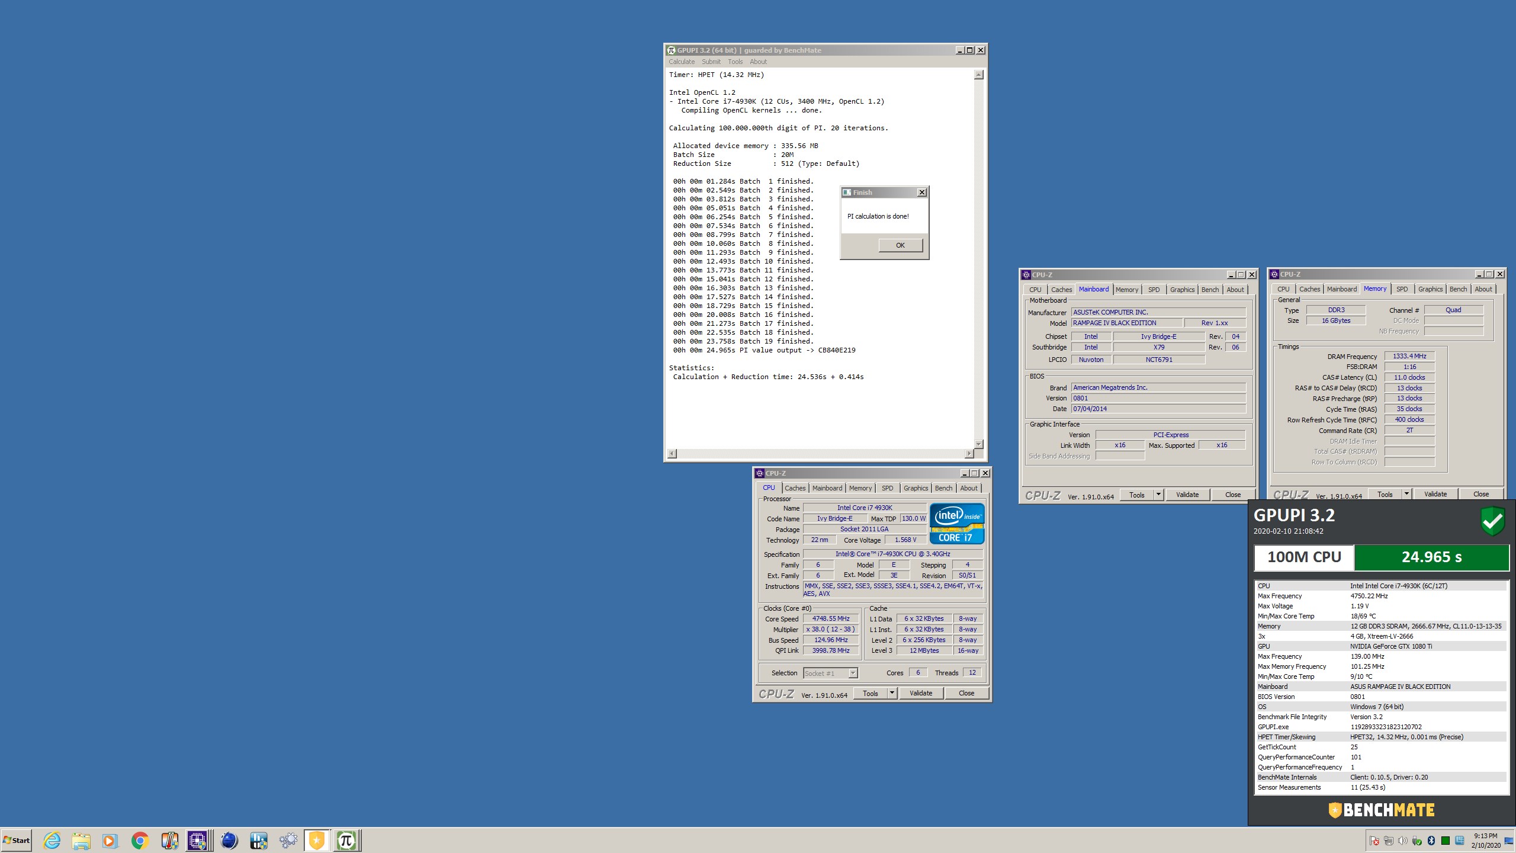Click Close in CPU-Z Mainboard window
1516x853 pixels.
[x=1233, y=495]
